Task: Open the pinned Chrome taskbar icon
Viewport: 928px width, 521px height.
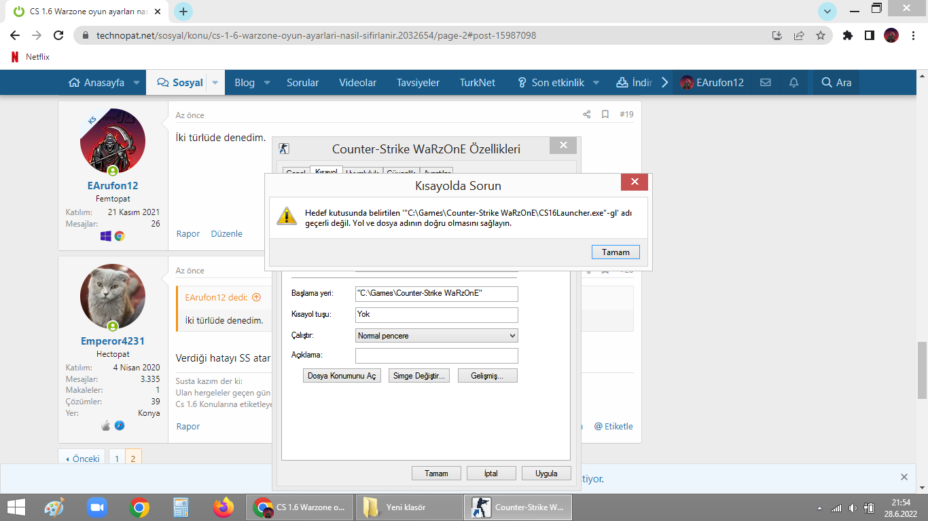Action: point(139,507)
